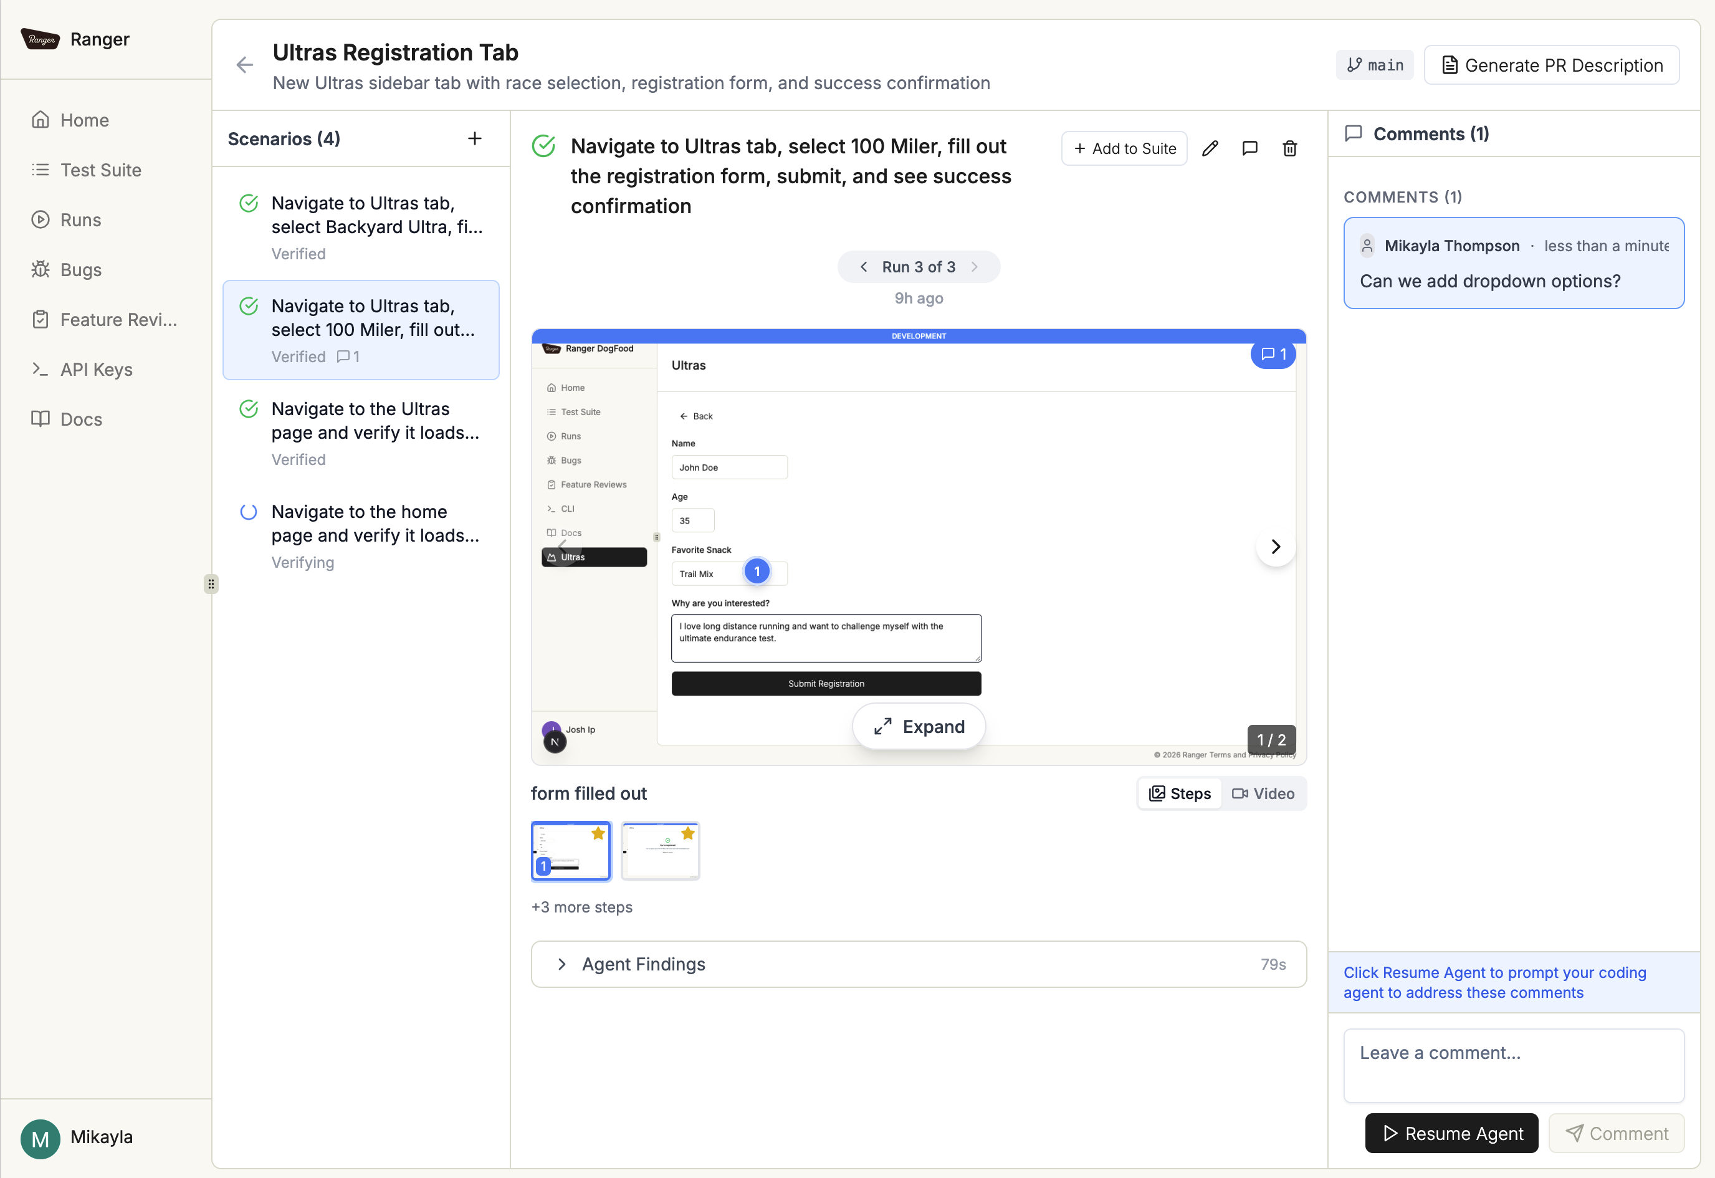Viewport: 1715px width, 1178px height.
Task: Click the pencil edit scenario icon
Action: coord(1210,148)
